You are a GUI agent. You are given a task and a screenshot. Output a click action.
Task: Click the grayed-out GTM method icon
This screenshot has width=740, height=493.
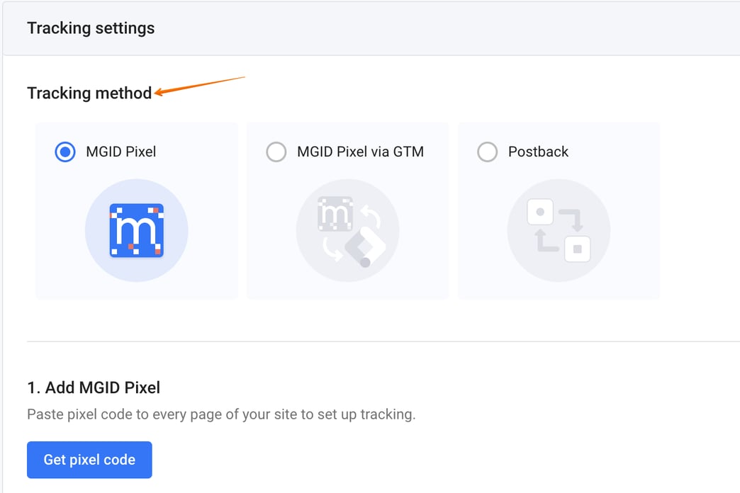click(347, 229)
